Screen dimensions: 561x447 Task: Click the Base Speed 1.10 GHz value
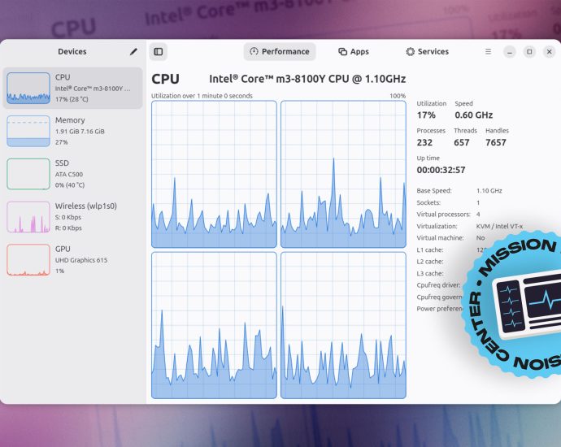489,191
